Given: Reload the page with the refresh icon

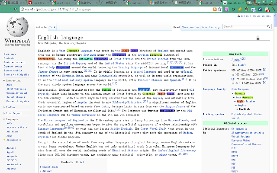Looking at the screenshot, I should [x=16, y=9].
